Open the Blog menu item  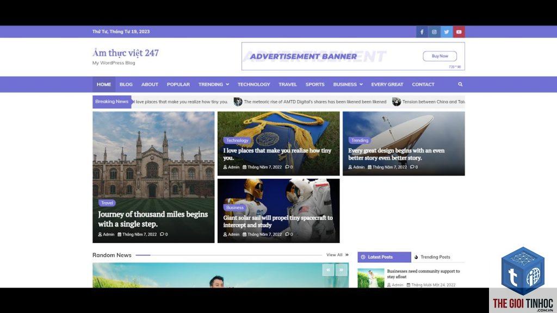(126, 84)
